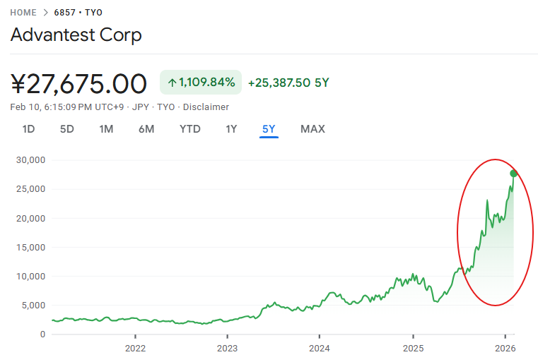Open the Disclaimer link
Viewport: 538px width, 362px height.
click(206, 107)
